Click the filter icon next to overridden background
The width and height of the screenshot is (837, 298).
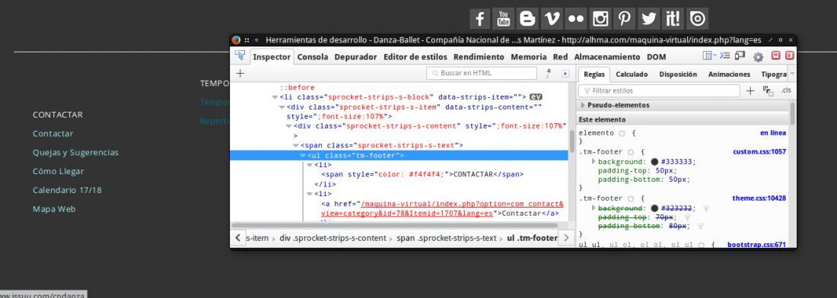click(706, 208)
